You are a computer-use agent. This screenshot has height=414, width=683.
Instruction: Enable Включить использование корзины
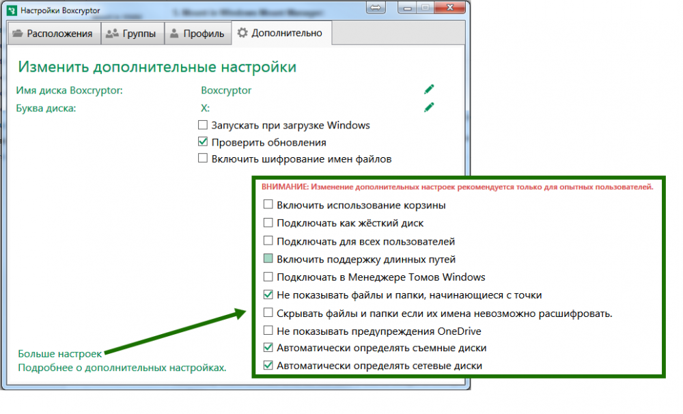click(267, 204)
